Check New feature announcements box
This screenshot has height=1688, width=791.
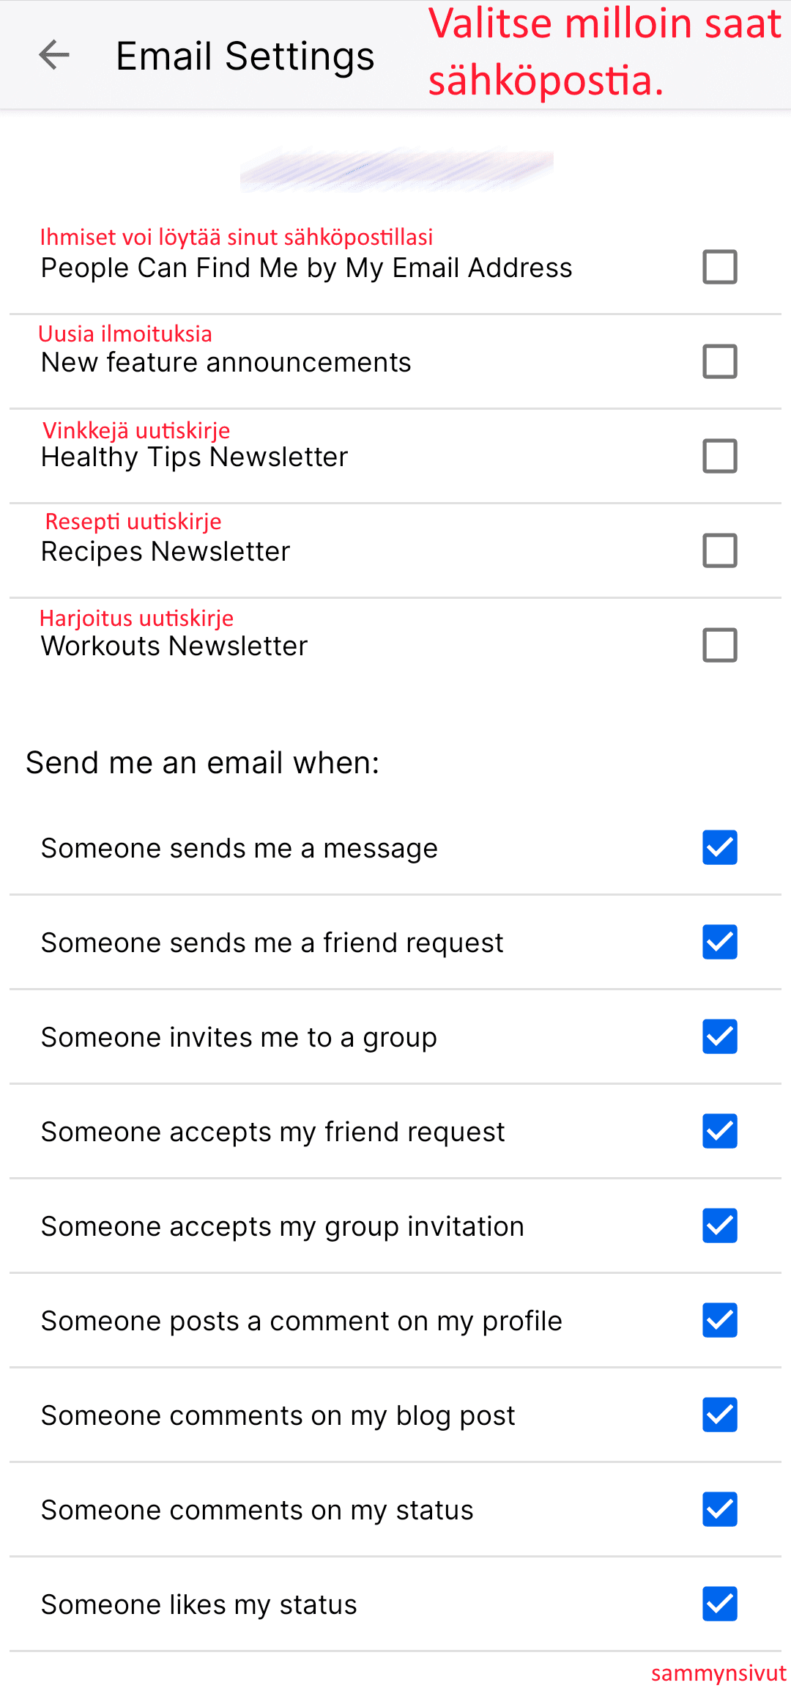click(x=719, y=361)
